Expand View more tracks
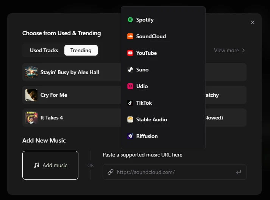The width and height of the screenshot is (270, 200). tap(229, 50)
